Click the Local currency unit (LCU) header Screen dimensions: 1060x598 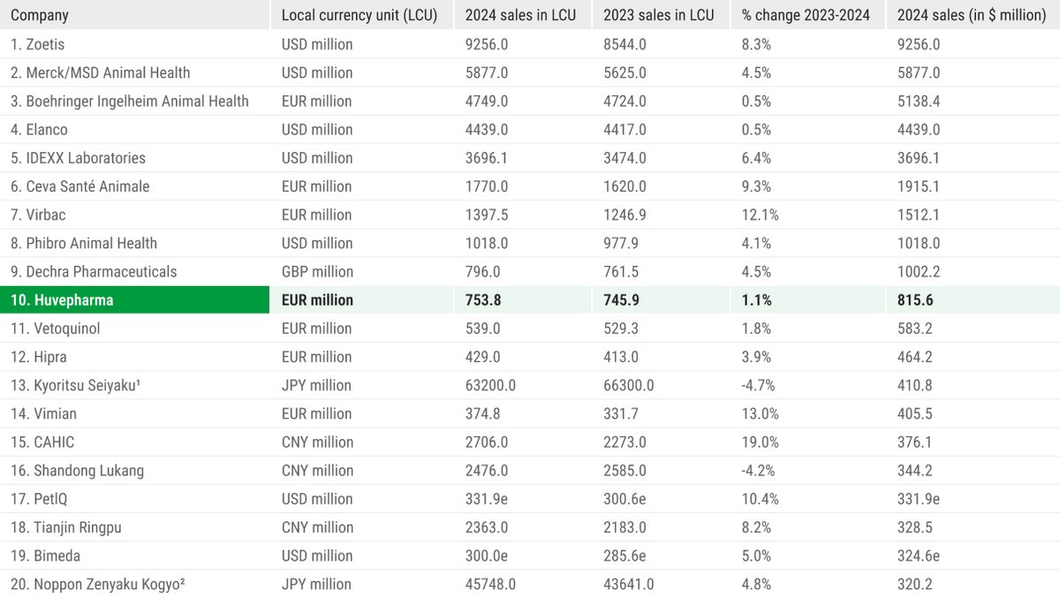pos(359,15)
